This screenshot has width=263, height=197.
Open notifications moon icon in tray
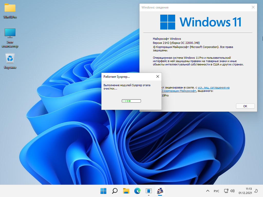256,191
